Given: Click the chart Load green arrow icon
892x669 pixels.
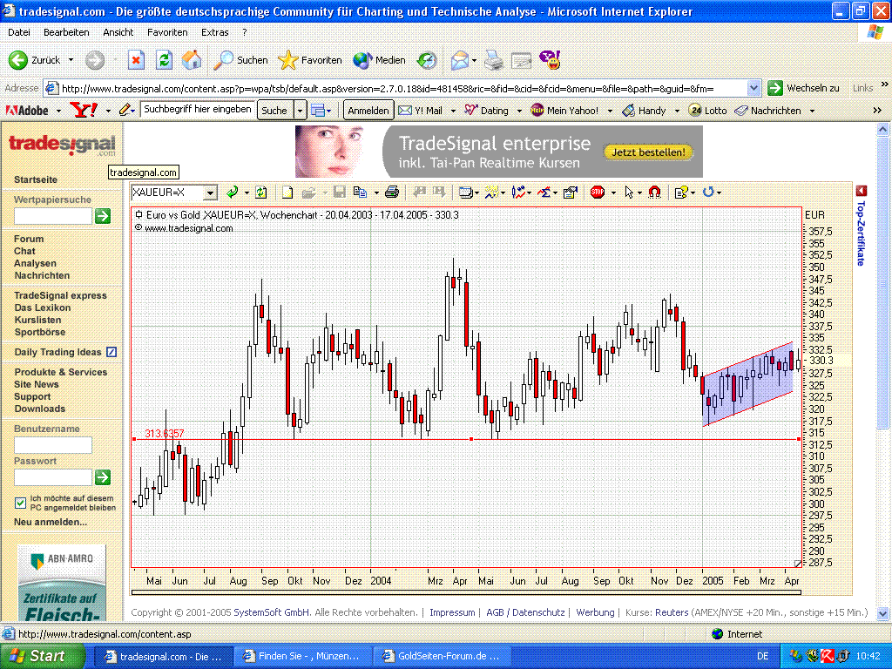Looking at the screenshot, I should point(232,193).
